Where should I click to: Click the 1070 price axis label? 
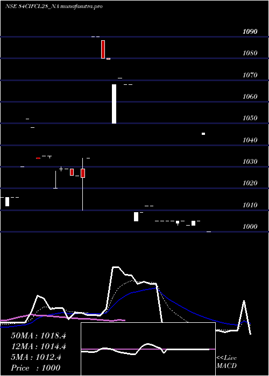250,75
